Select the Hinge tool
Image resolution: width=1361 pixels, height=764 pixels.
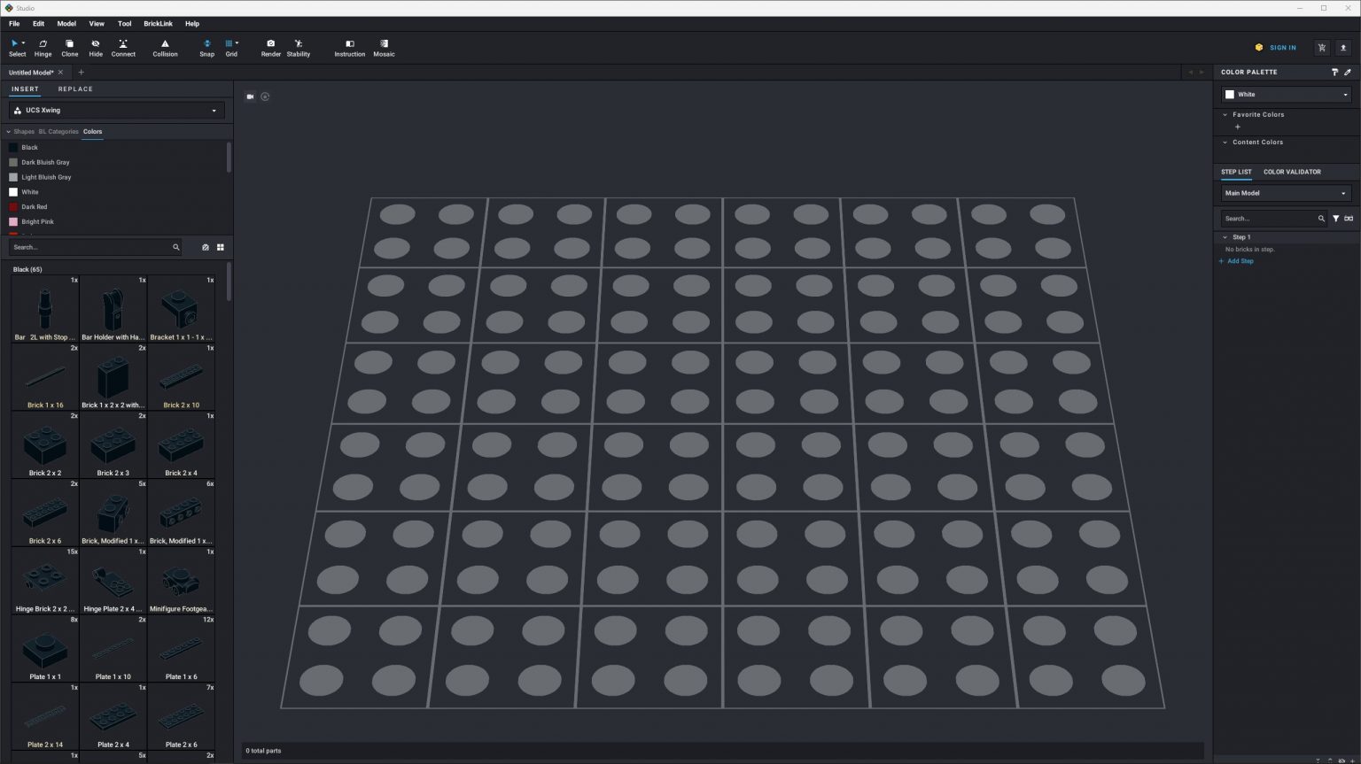coord(43,47)
